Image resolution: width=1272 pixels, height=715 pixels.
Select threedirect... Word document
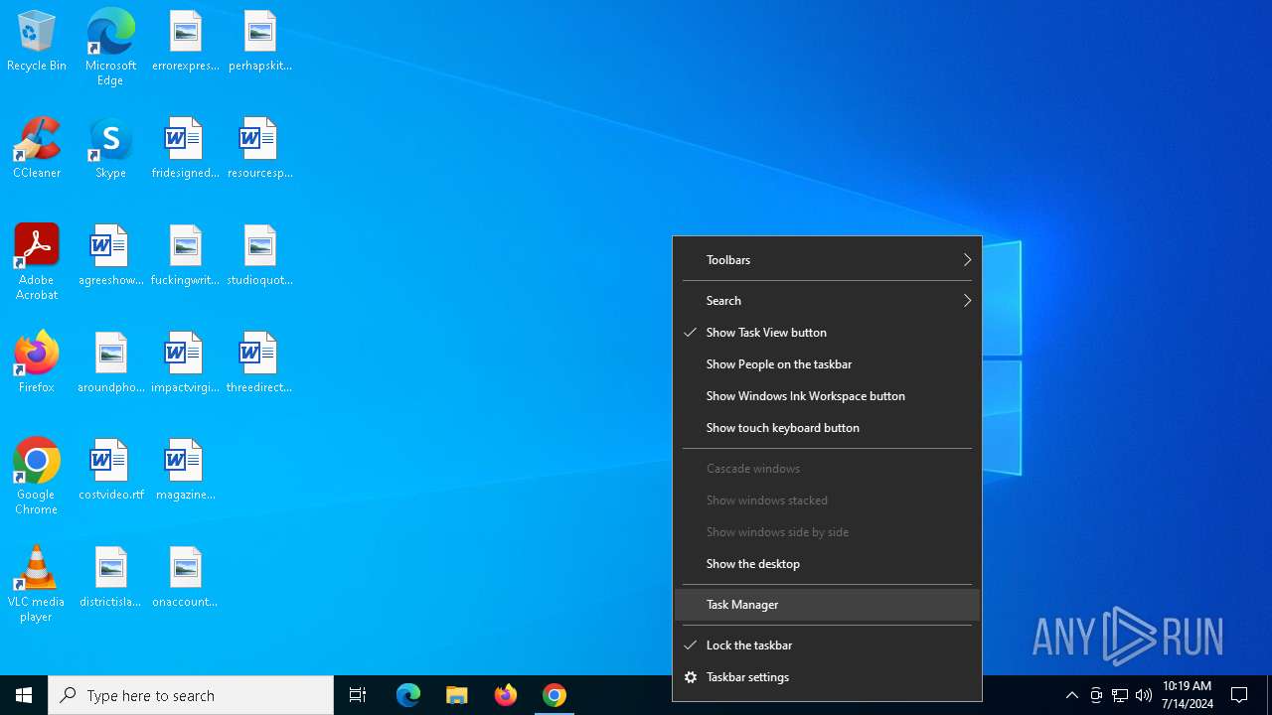pyautogui.click(x=259, y=363)
